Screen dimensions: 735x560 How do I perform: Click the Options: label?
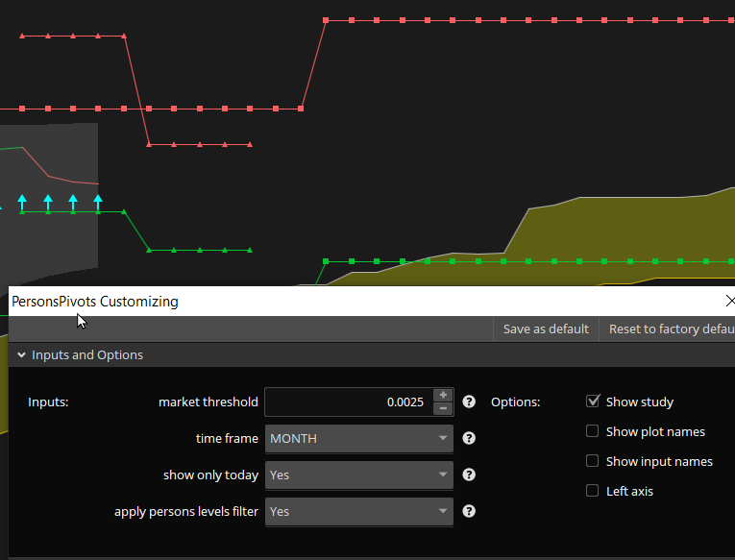[516, 402]
